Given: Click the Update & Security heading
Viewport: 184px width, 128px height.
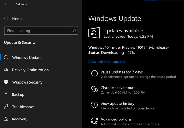Looking at the screenshot, I should point(20,42).
